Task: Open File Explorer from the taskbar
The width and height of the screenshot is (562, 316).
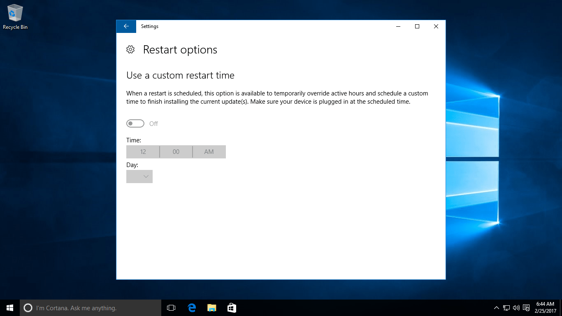Action: [x=211, y=307]
